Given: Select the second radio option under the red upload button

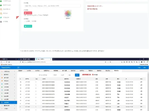Looking at the screenshot, I should [x=31, y=21].
